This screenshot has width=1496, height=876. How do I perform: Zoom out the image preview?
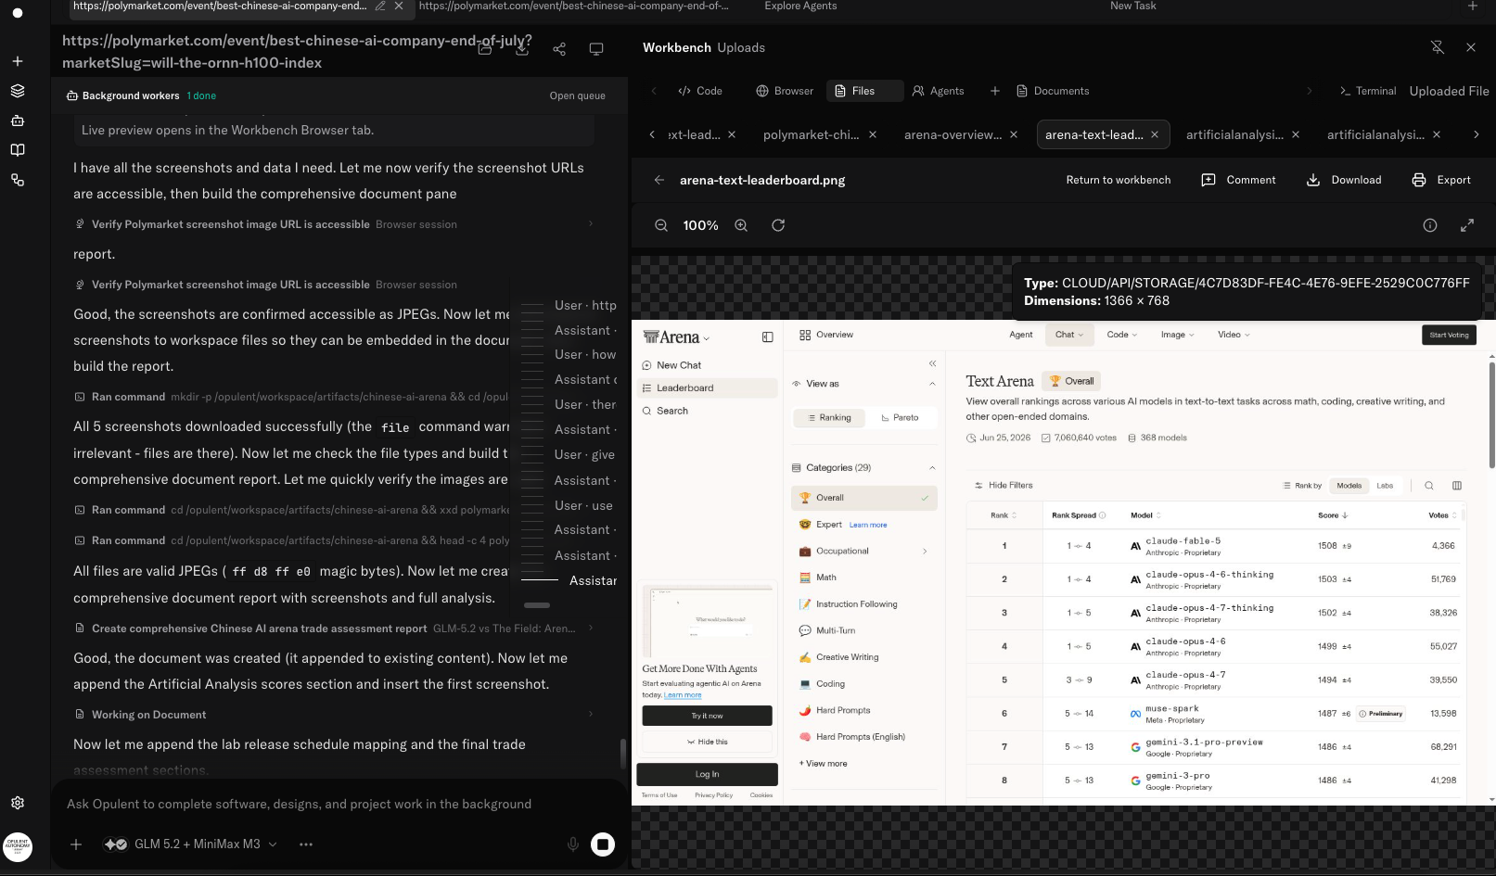pos(661,225)
